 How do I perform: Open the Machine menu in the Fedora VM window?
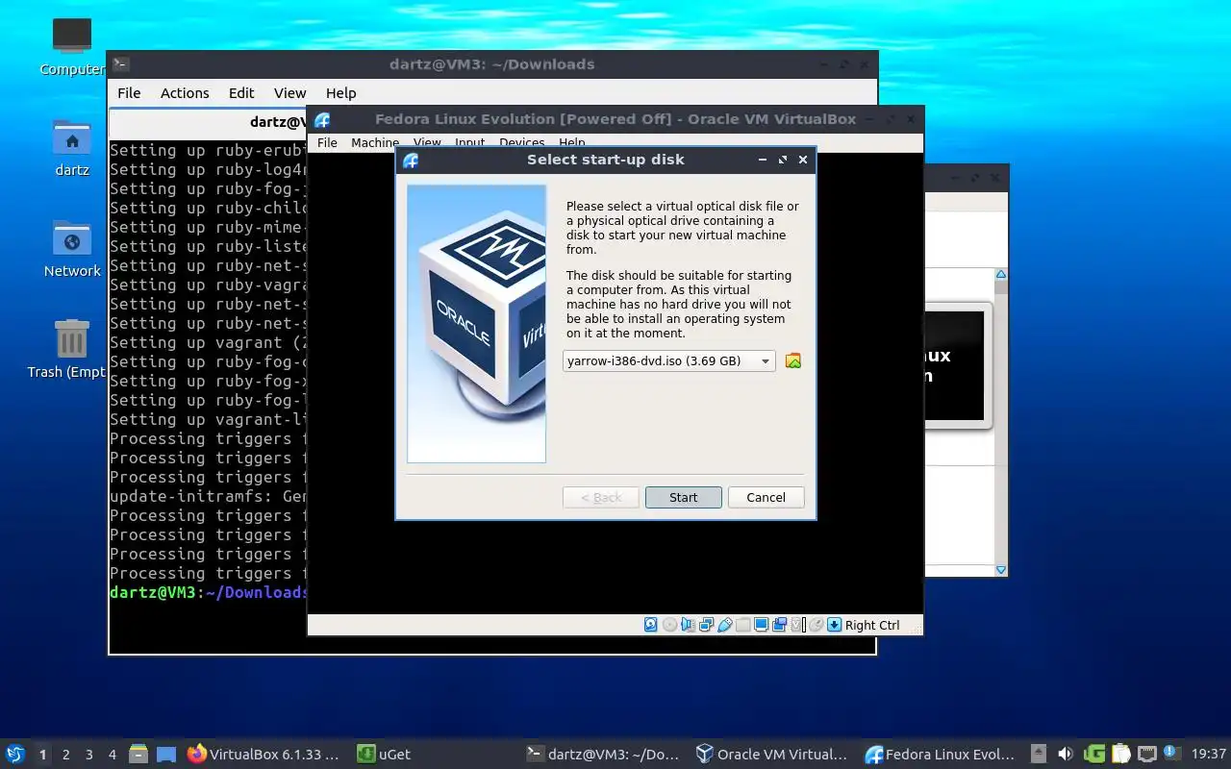click(x=374, y=143)
